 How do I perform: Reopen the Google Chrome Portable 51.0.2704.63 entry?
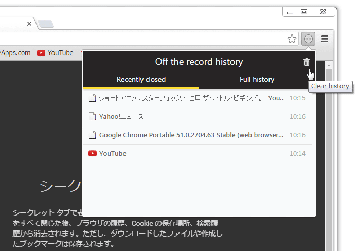pyautogui.click(x=198, y=135)
